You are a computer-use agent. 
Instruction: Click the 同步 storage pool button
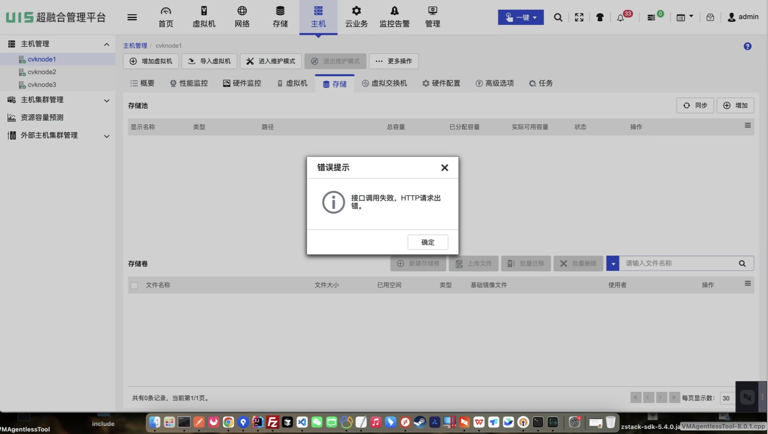(x=695, y=106)
